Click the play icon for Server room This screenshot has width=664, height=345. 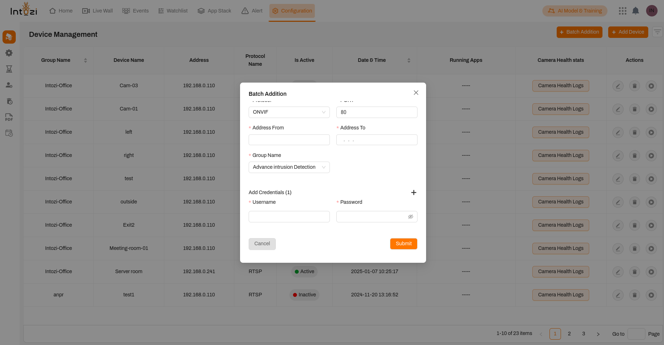[651, 272]
